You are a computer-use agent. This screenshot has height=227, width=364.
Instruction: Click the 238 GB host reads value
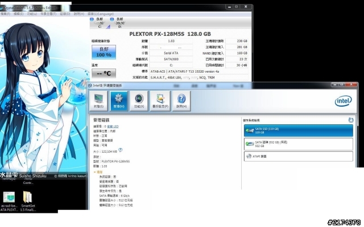tap(237, 41)
